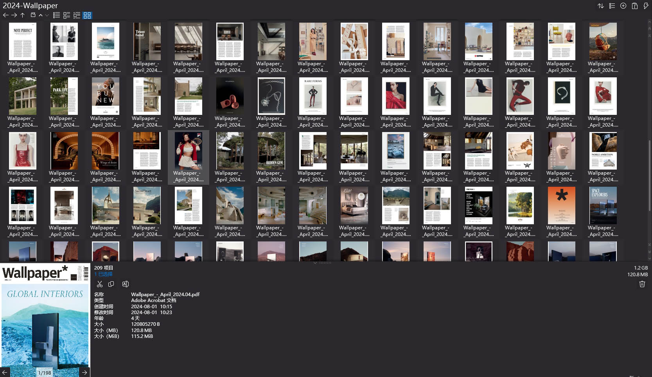Open the sort order icon at top right
This screenshot has height=377, width=652.
(601, 6)
